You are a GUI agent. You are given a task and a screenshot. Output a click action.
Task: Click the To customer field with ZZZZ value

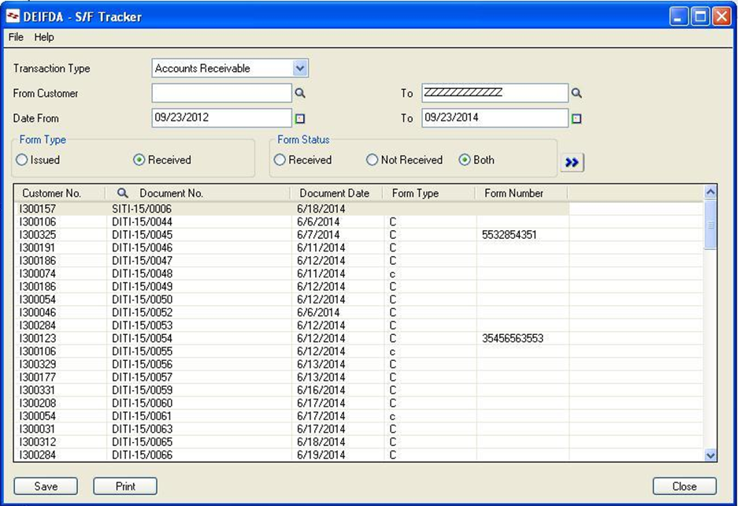click(495, 93)
